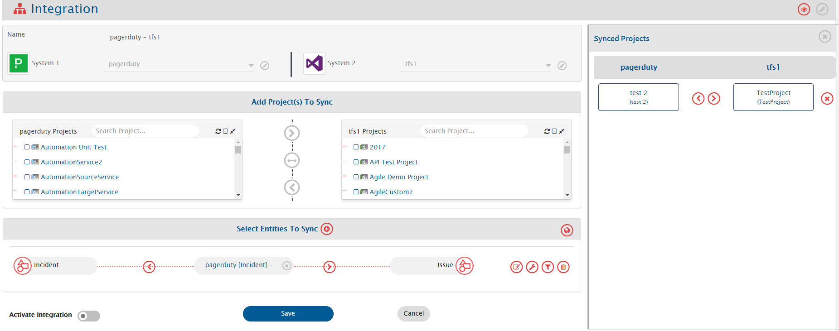Open the wrench configuration icon
The image size is (839, 331).
(532, 267)
